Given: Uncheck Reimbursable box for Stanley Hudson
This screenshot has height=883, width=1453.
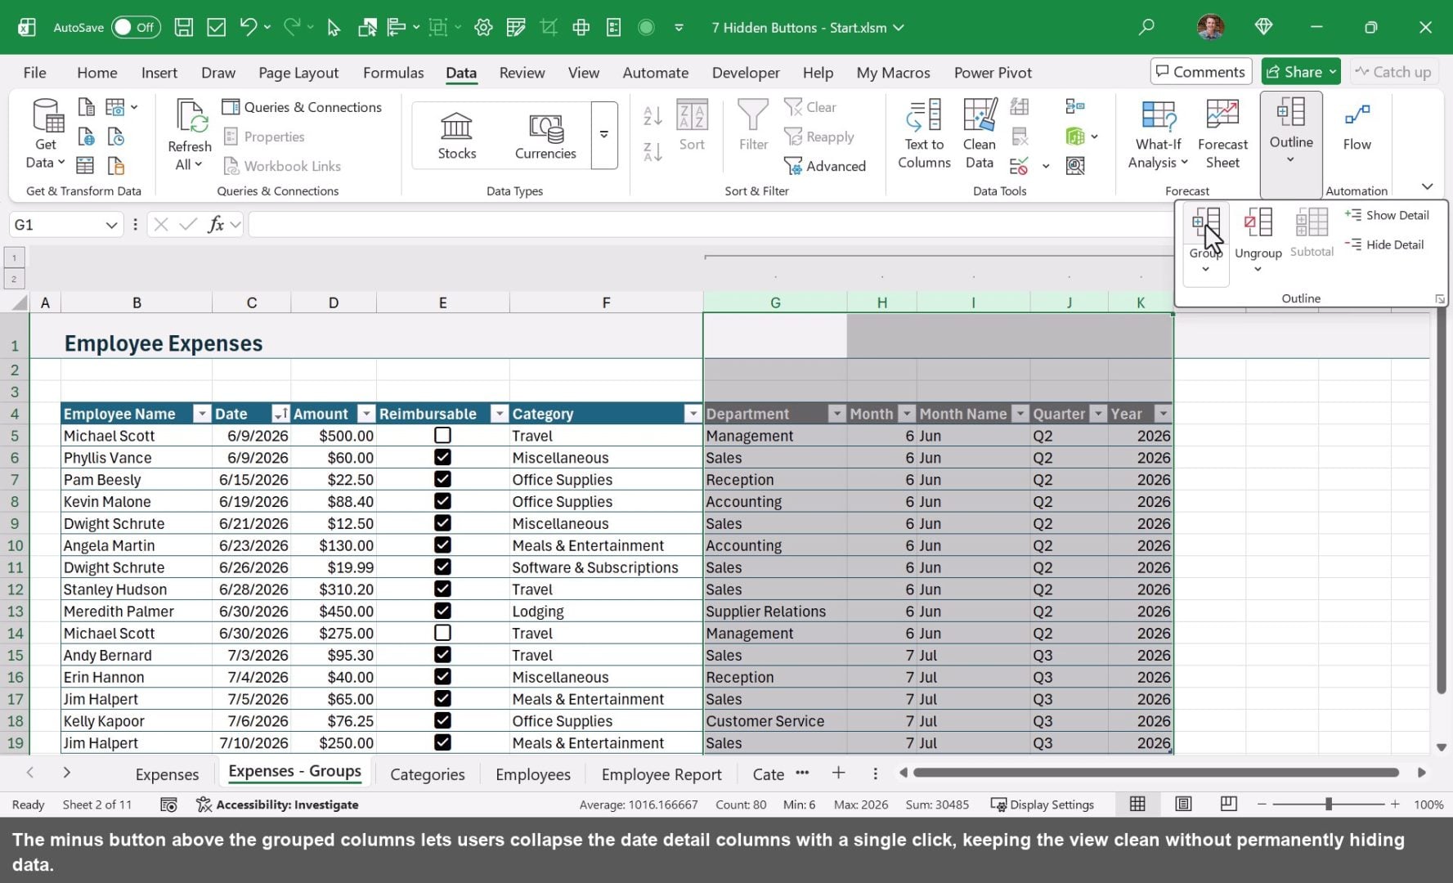Looking at the screenshot, I should (x=442, y=589).
